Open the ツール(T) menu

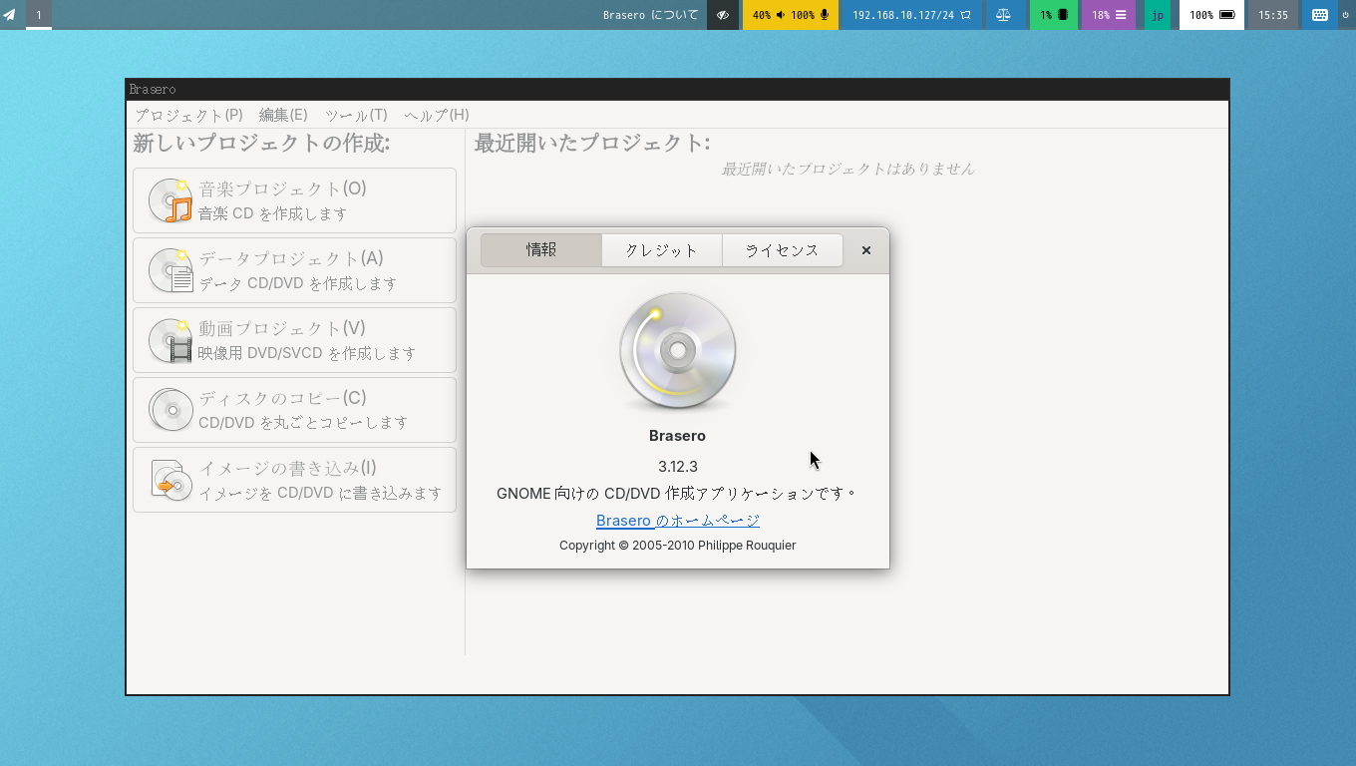(x=356, y=115)
